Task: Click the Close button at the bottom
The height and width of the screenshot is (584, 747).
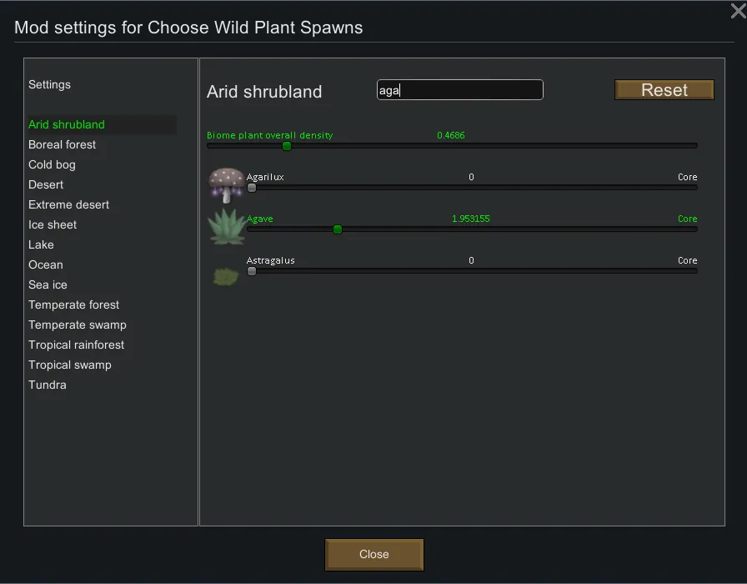Action: pos(374,554)
